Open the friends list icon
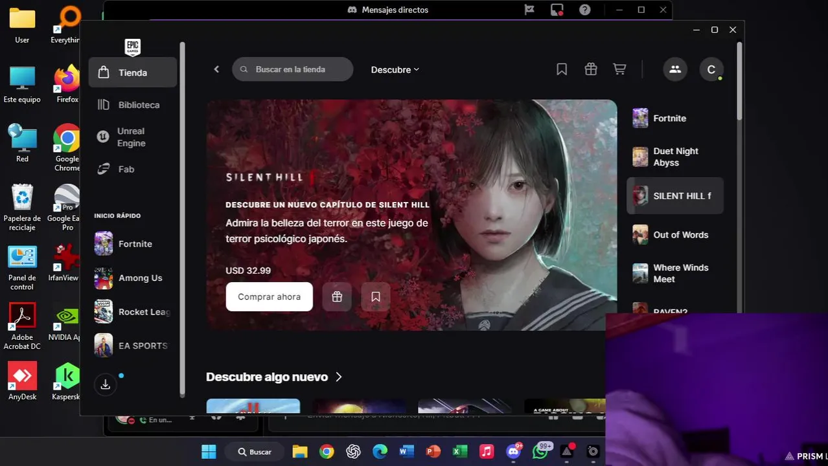828x466 pixels. 675,69
